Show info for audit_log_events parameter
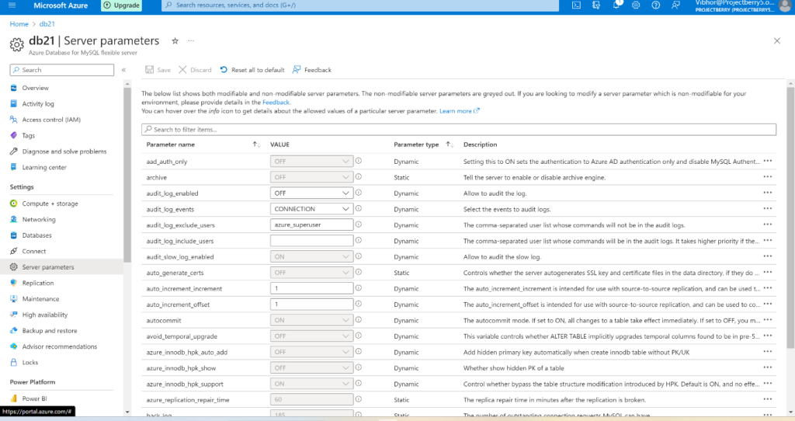Viewport: 795px width, 421px height. [359, 208]
